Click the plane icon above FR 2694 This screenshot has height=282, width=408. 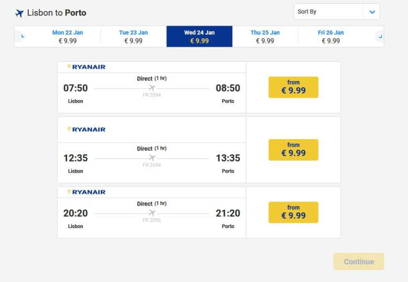click(x=152, y=157)
